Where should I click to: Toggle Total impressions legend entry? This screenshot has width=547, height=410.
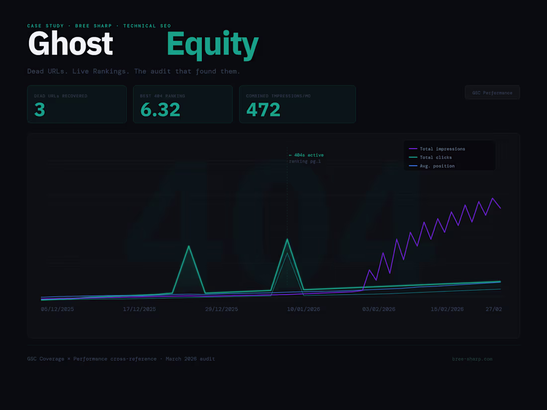coord(437,149)
